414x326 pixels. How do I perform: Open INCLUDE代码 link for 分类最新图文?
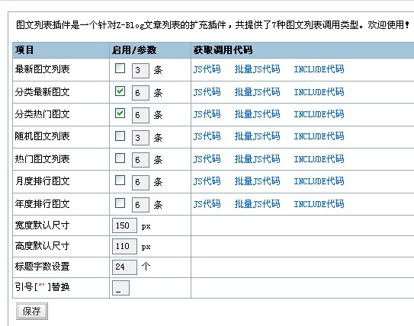tap(319, 92)
